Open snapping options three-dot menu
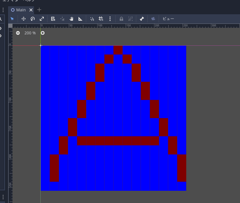 tap(110, 19)
